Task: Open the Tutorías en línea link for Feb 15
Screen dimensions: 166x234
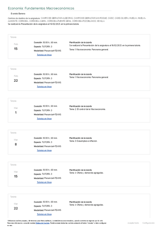Action: point(44,55)
